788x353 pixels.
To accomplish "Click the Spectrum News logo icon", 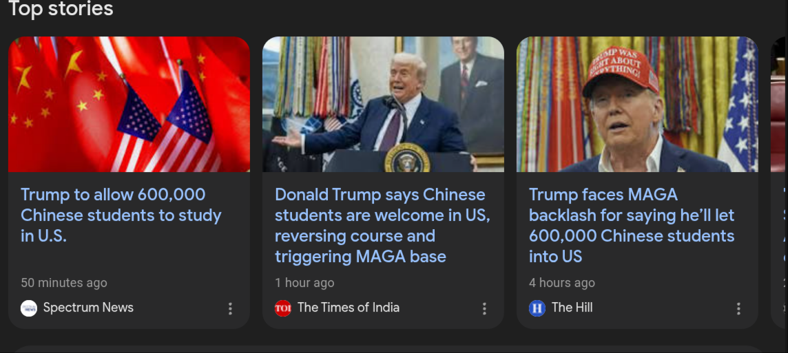I will [x=29, y=308].
